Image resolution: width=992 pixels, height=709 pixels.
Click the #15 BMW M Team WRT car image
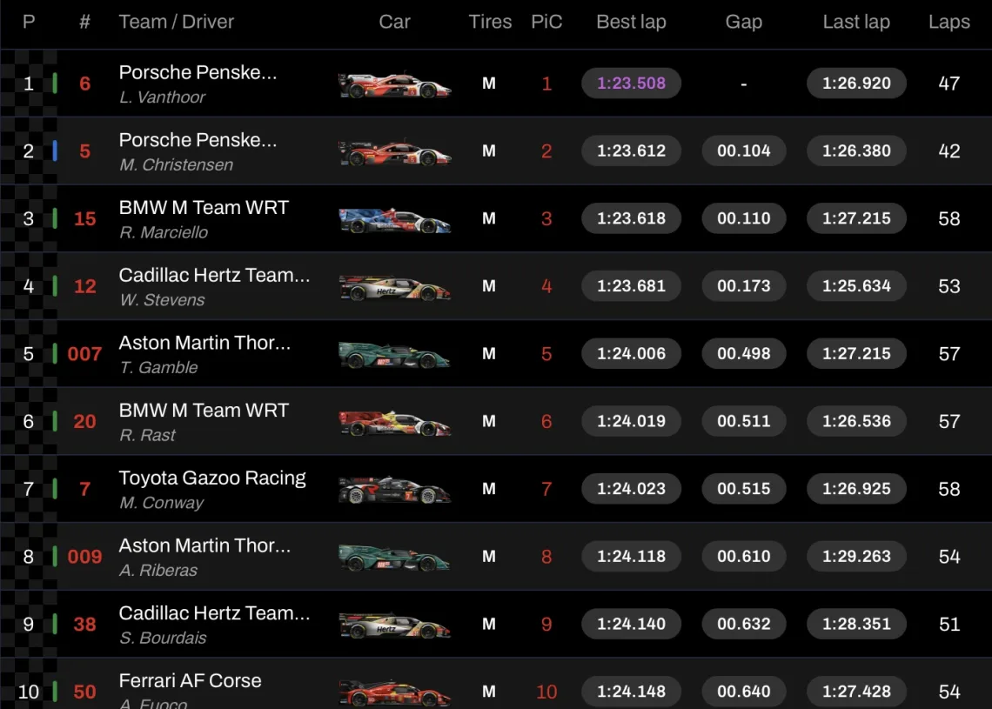click(x=394, y=220)
